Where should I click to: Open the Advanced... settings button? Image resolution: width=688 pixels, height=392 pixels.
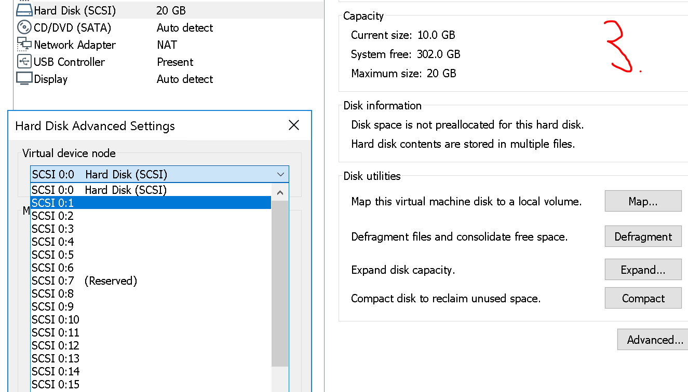click(x=654, y=340)
